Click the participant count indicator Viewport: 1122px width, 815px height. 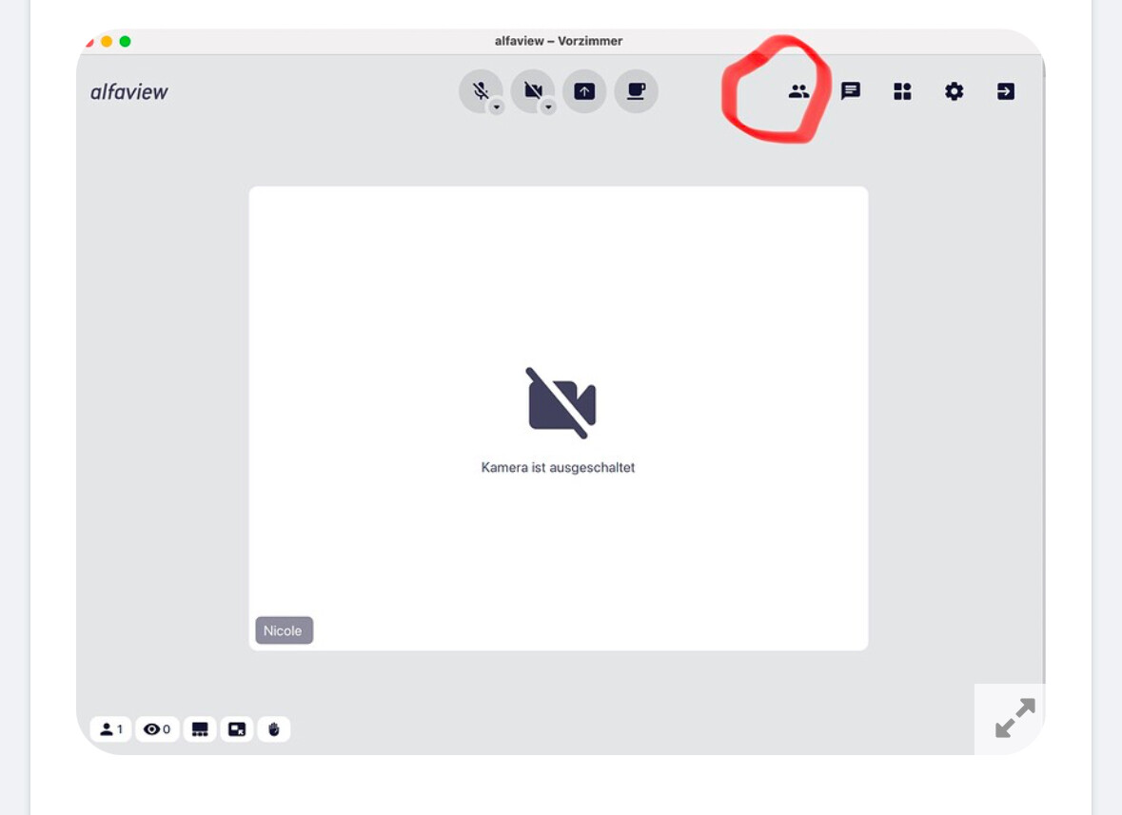110,729
